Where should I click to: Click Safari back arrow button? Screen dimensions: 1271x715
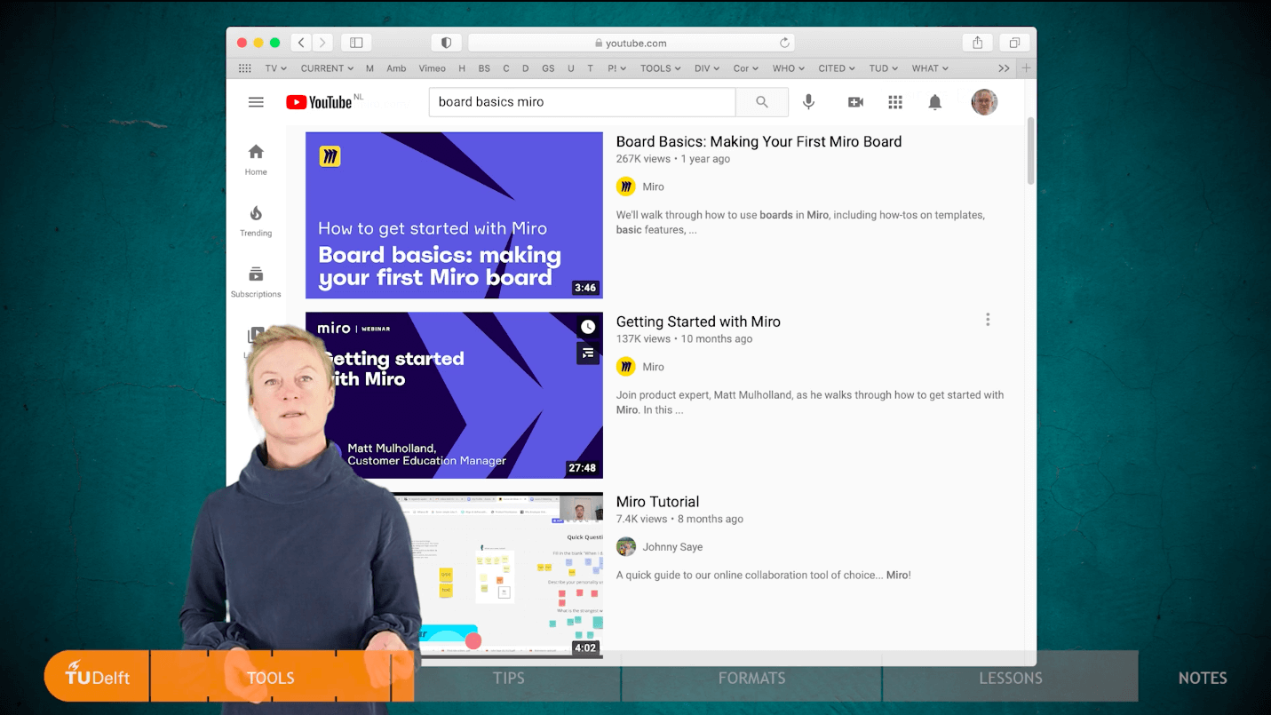coord(301,43)
